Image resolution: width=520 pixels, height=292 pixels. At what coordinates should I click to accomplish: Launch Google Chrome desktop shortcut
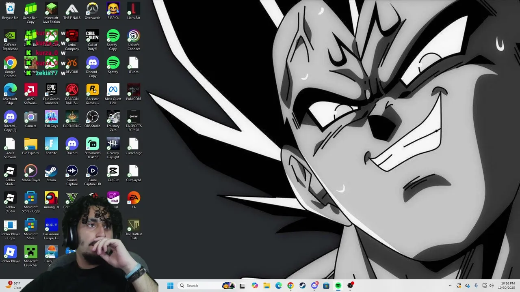pyautogui.click(x=10, y=67)
